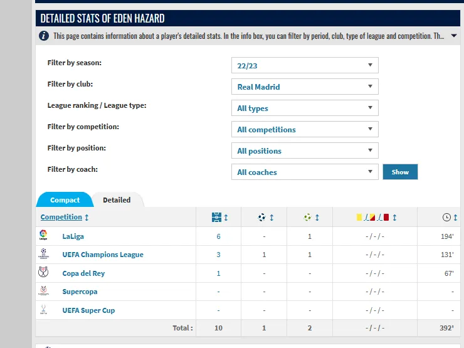The height and width of the screenshot is (348, 464).
Task: Click the Show button
Action: click(400, 172)
